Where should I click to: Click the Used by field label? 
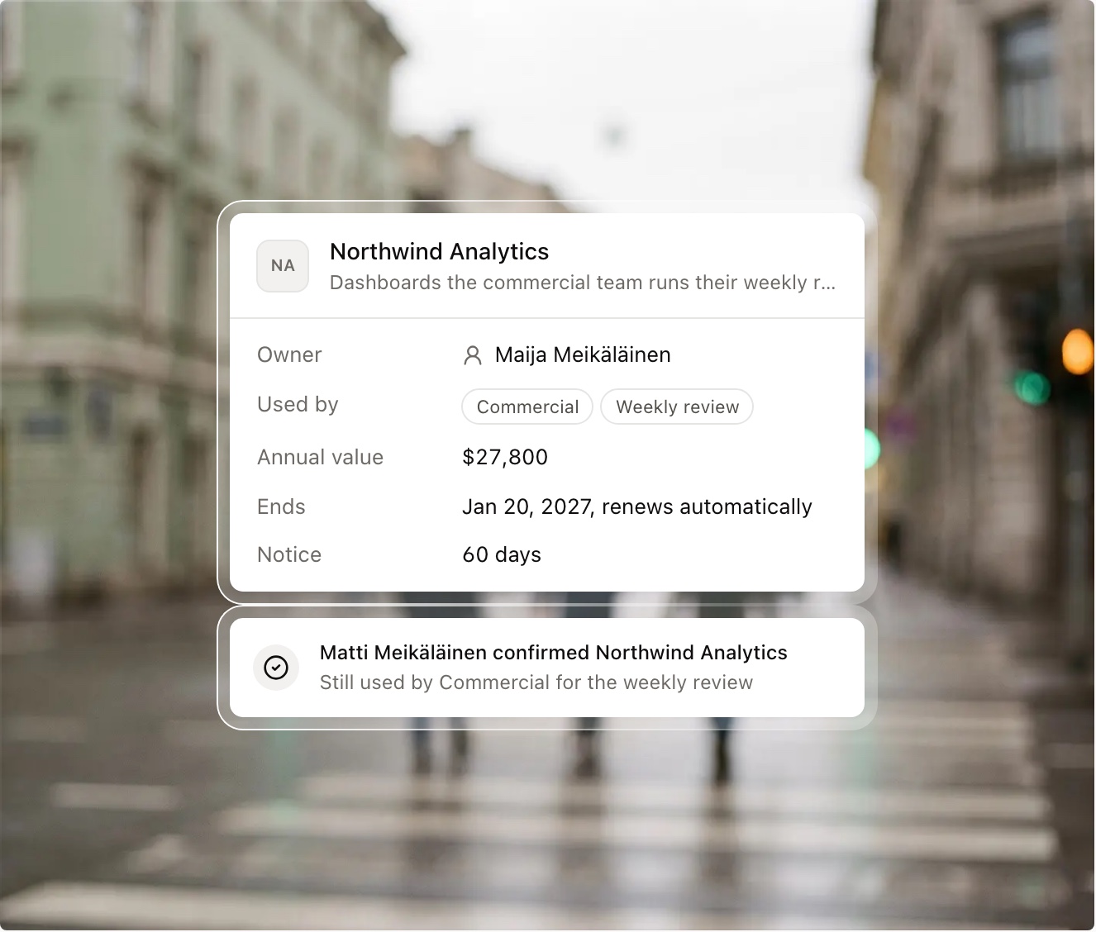coord(298,405)
